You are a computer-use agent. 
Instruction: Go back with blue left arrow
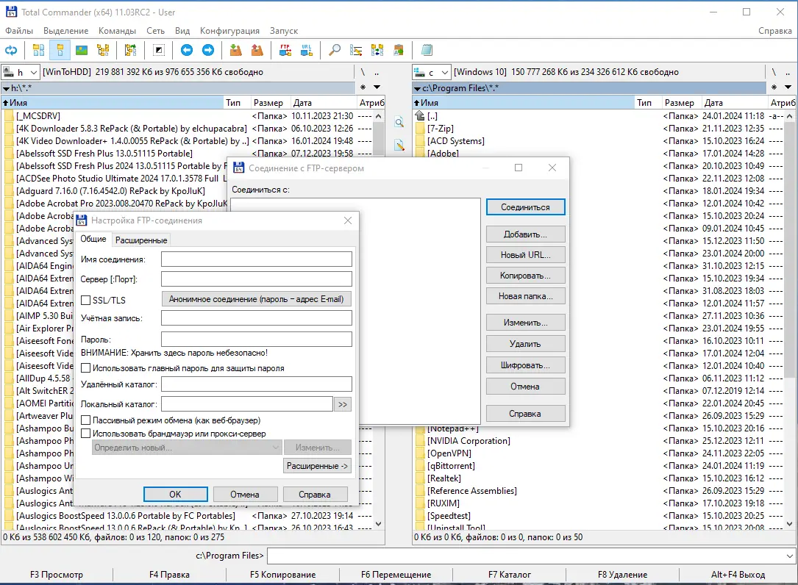pos(187,50)
